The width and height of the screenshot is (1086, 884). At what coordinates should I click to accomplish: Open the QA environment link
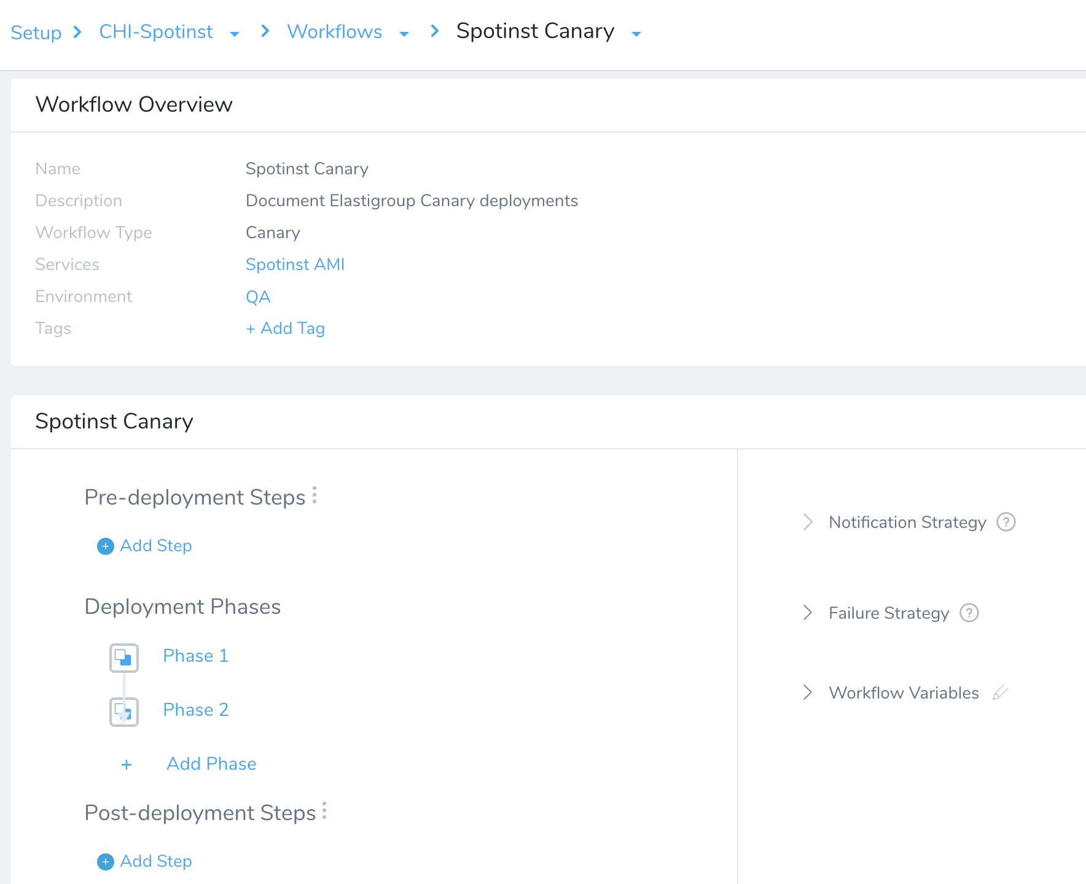click(258, 297)
